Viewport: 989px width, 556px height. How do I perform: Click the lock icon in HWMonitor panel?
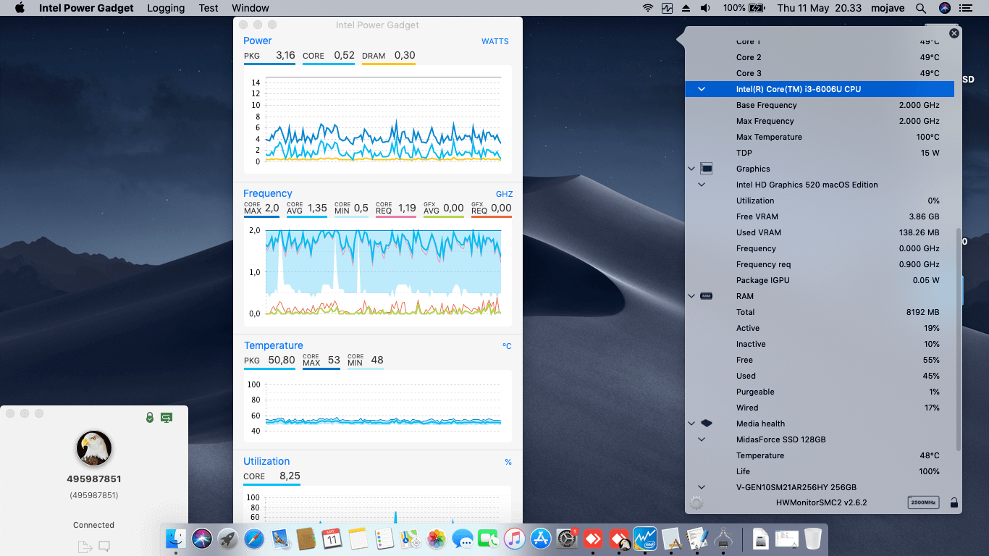pos(954,502)
